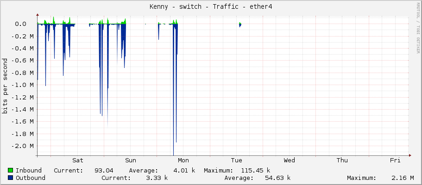Click the '-0.8 M' y-axis value
Image resolution: width=422 pixels, height=185 pixels.
[x=23, y=73]
